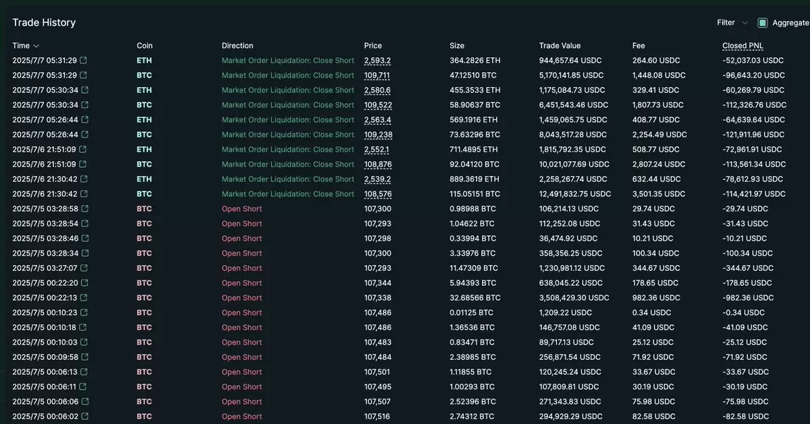Open explorer link icon for 2025/7/6 21:51:09 ETH trade
Screen dimensions: 810x424
point(83,150)
